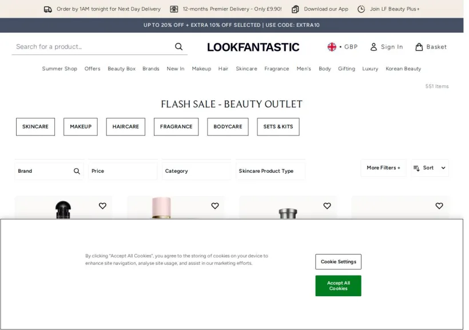Click the LF Beauty Plus clock icon
The width and height of the screenshot is (469, 330).
click(361, 9)
